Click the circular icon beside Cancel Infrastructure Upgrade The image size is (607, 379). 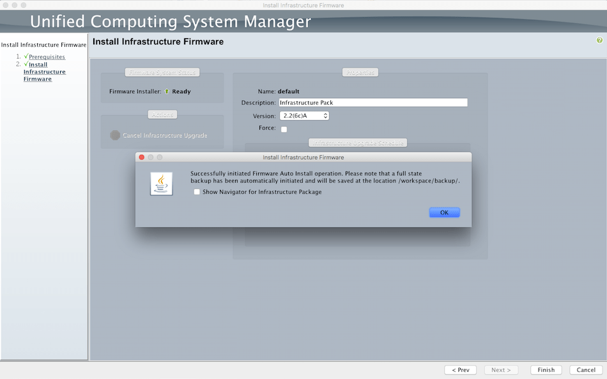point(115,135)
